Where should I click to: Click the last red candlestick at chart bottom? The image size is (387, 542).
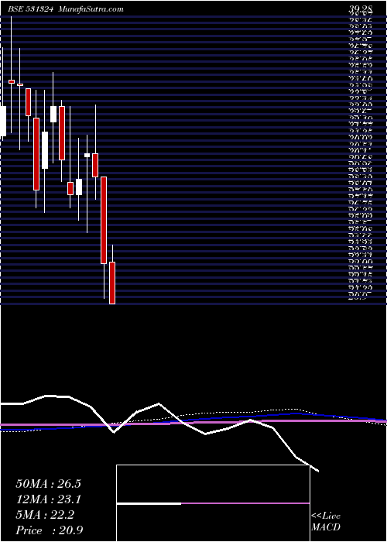click(x=112, y=283)
